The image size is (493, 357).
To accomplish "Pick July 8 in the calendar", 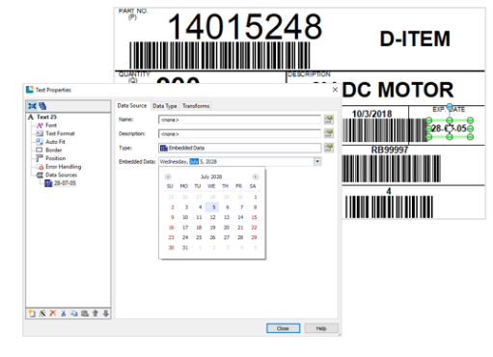I will 255,207.
